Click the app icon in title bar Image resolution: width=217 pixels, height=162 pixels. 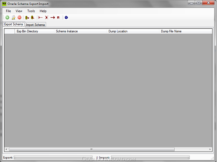click(x=4, y=4)
